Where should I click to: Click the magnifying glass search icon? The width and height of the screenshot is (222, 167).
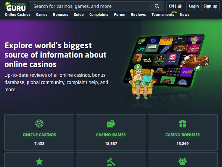coord(157,6)
